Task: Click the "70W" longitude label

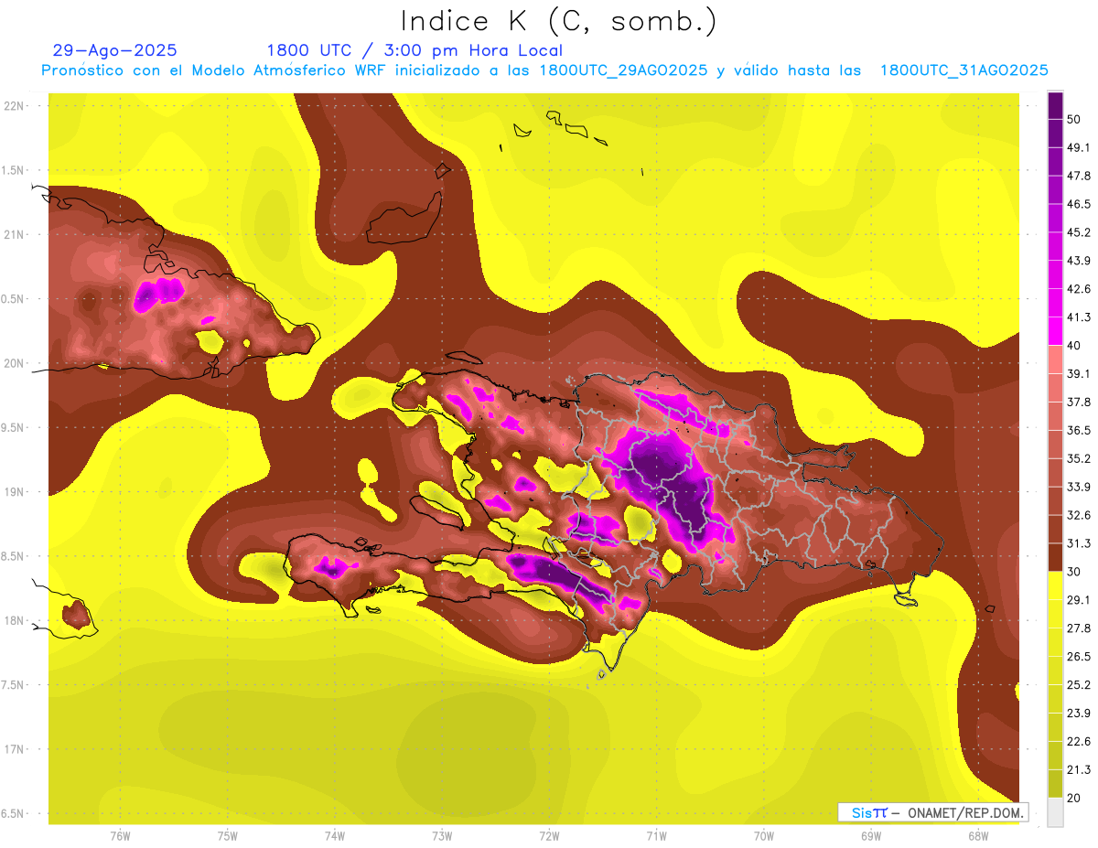Action: (764, 836)
